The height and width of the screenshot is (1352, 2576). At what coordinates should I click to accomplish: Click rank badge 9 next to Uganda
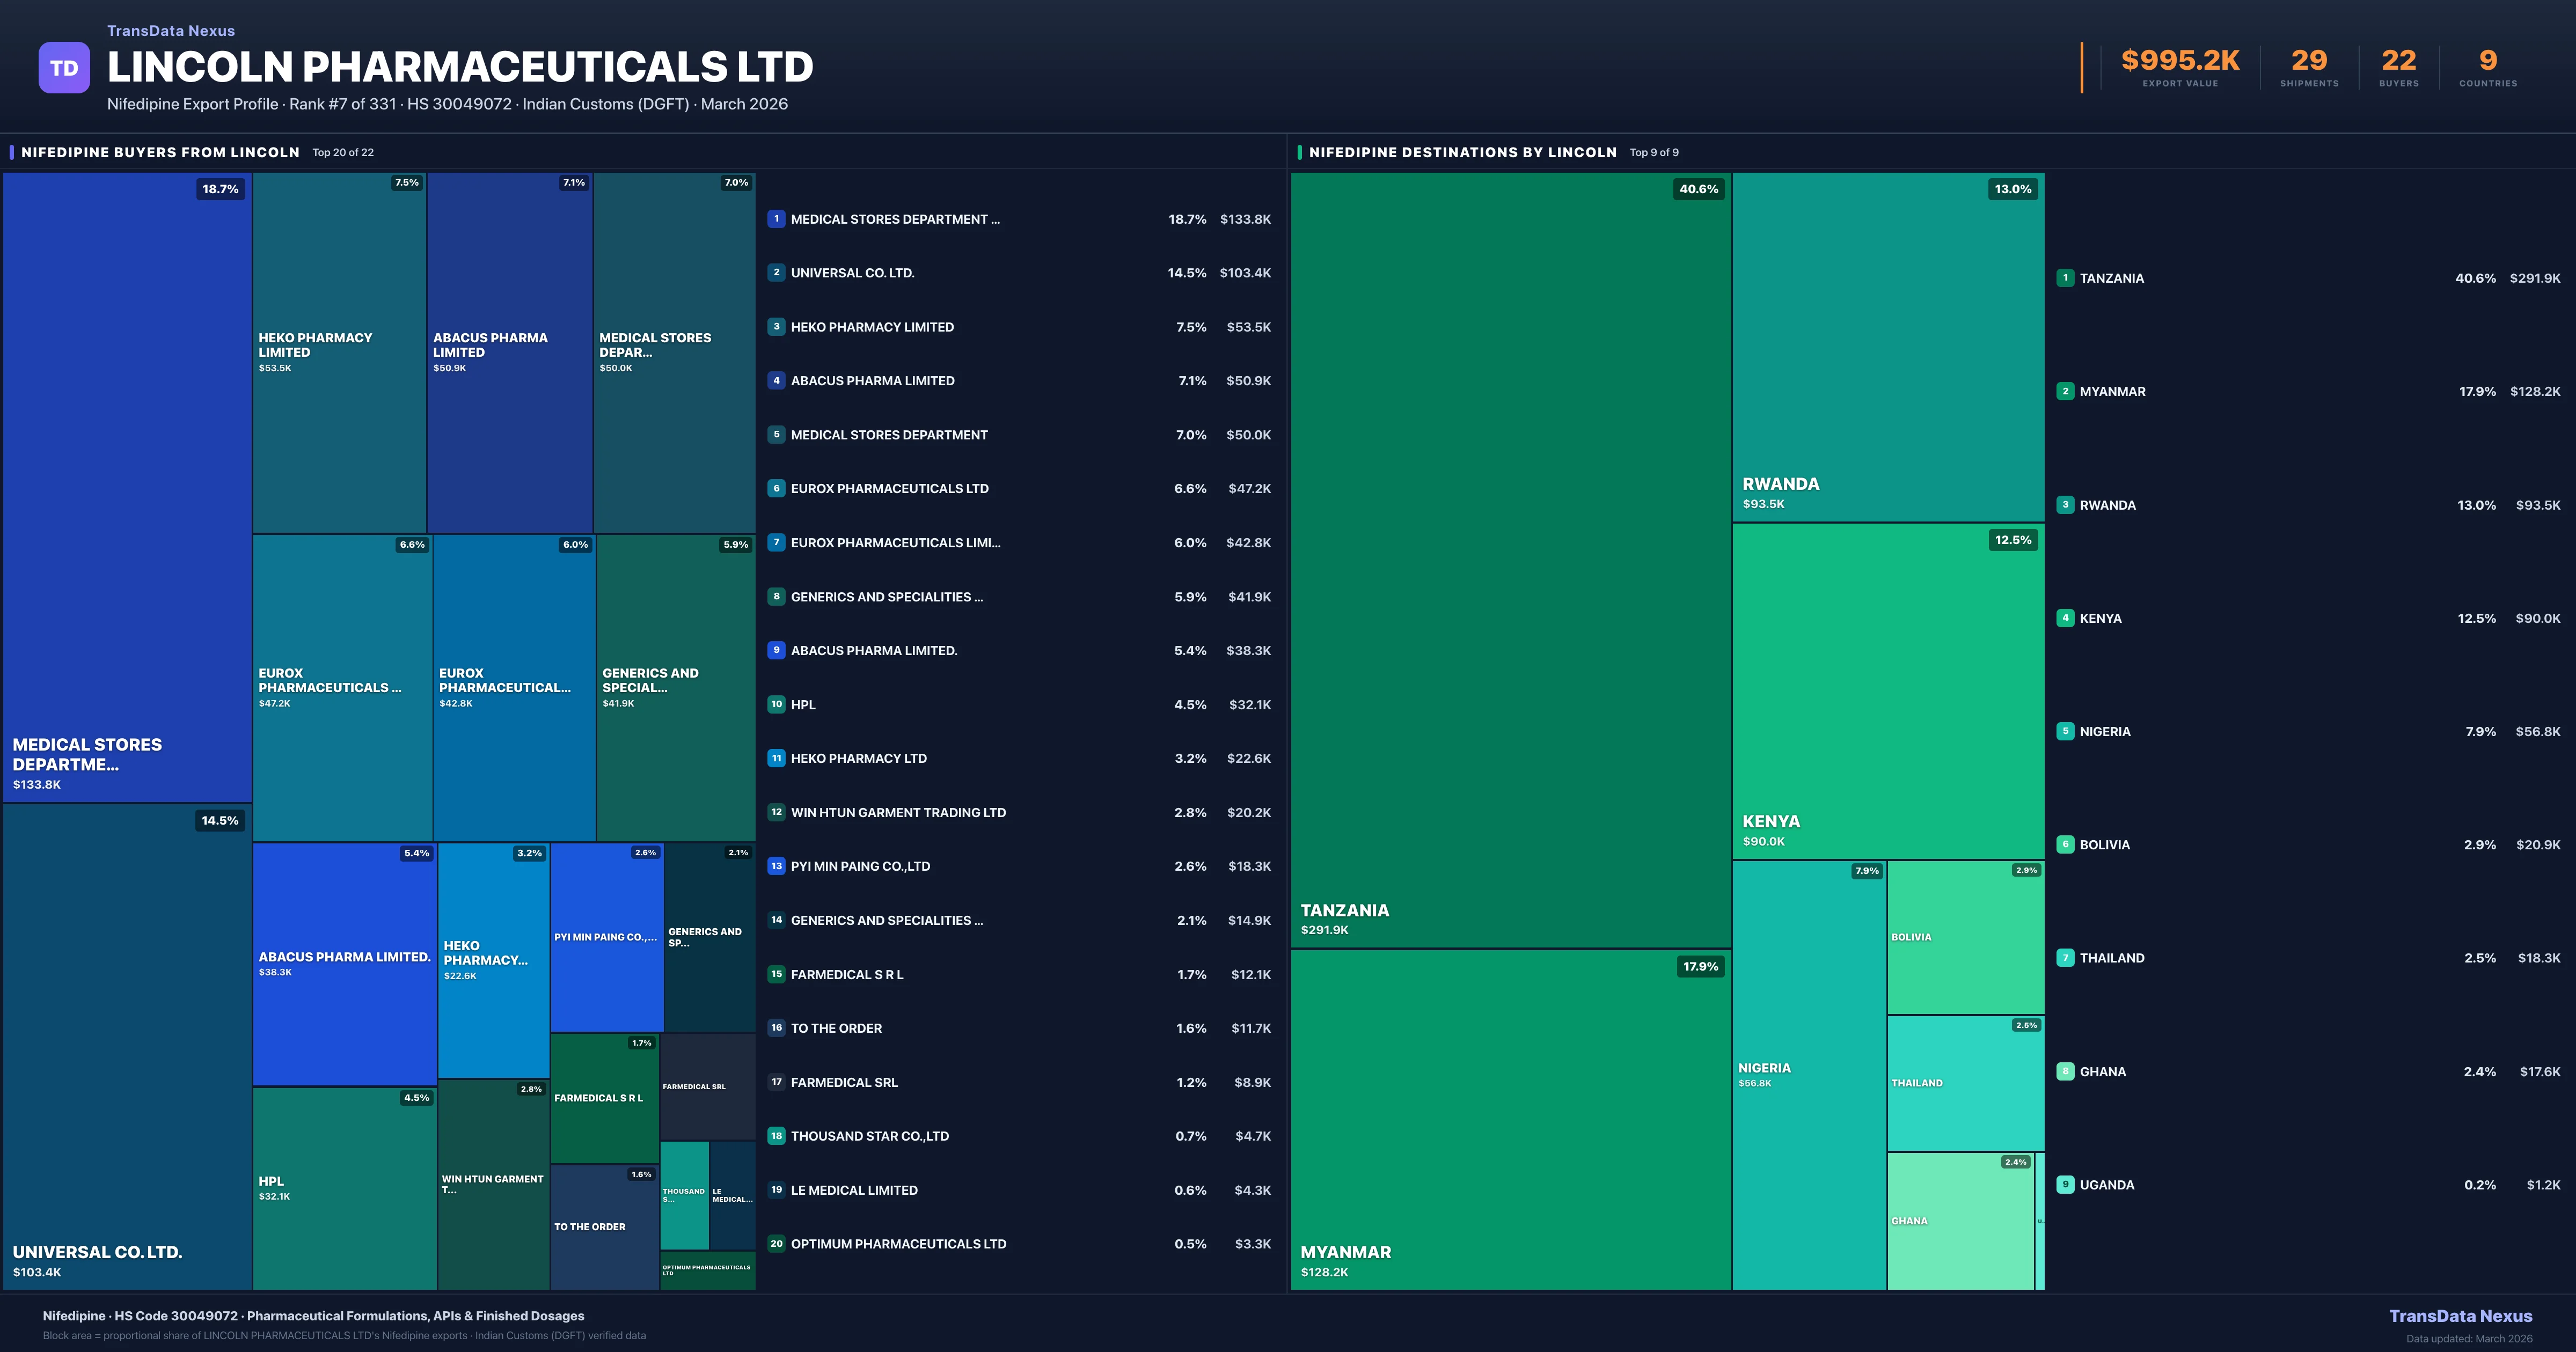click(x=2065, y=1184)
